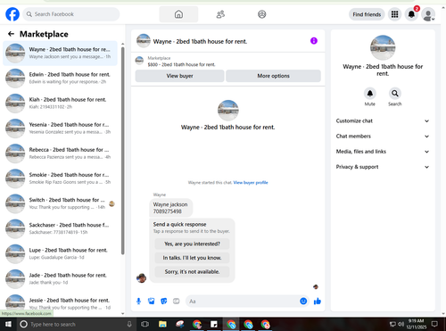Open the Friends tab icon
The width and height of the screenshot is (446, 331).
click(220, 14)
